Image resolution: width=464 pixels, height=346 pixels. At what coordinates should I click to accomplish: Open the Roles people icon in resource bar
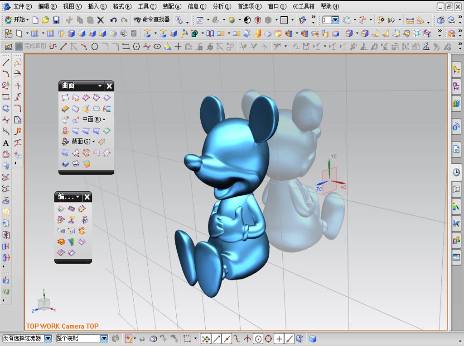click(x=456, y=241)
